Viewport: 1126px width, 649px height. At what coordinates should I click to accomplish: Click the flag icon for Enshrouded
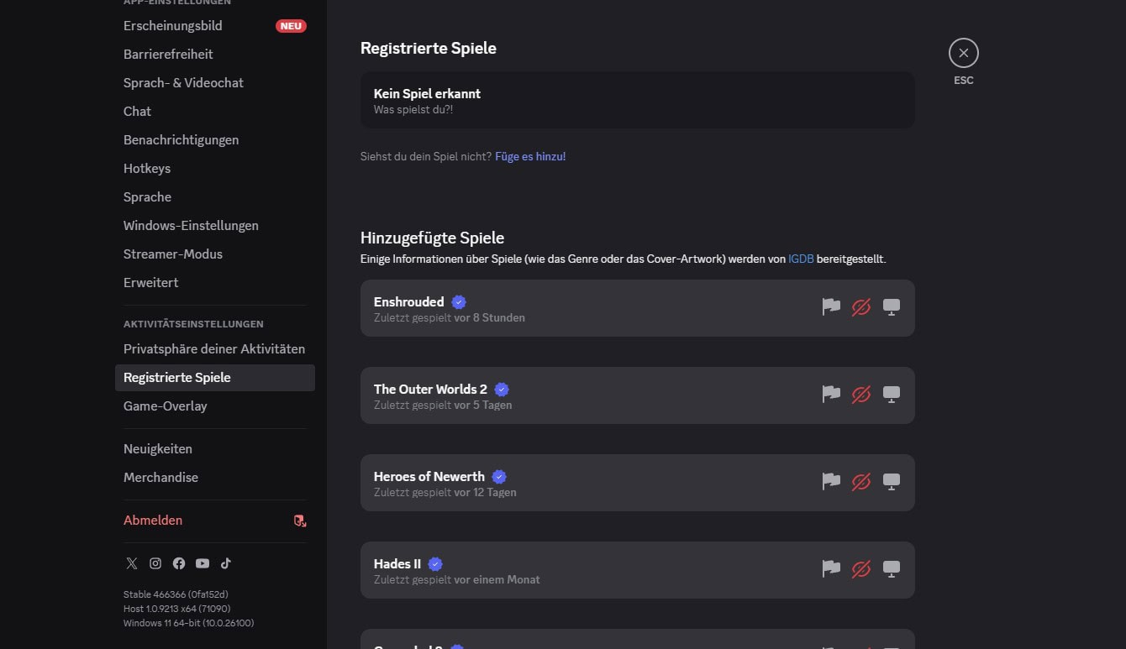tap(831, 307)
